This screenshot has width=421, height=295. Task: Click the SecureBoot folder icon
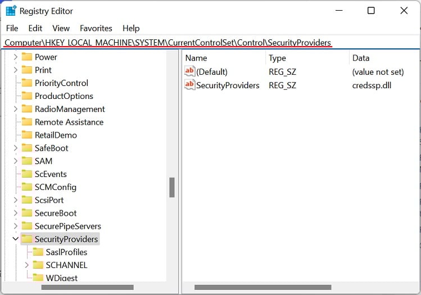point(26,213)
